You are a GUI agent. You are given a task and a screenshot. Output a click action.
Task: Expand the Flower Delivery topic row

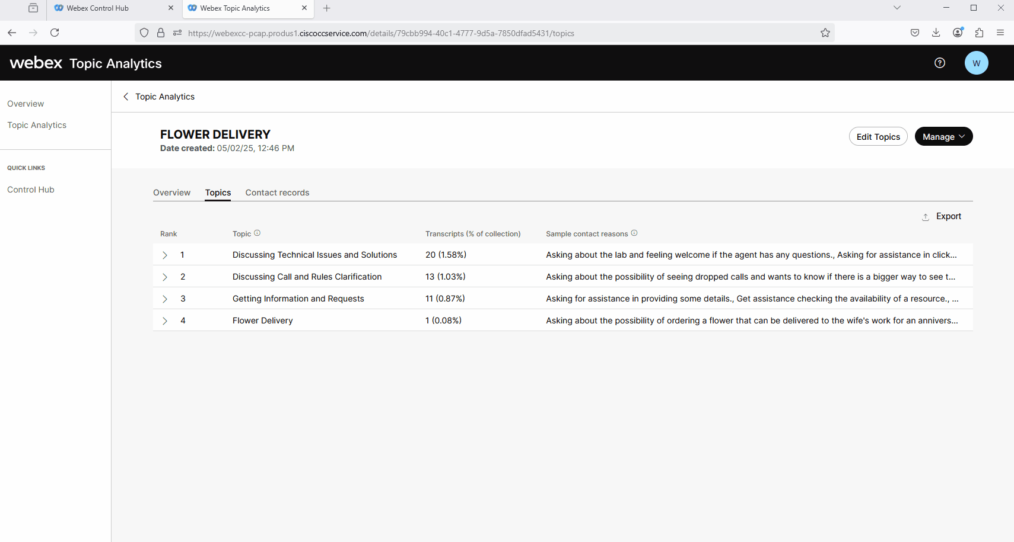165,321
